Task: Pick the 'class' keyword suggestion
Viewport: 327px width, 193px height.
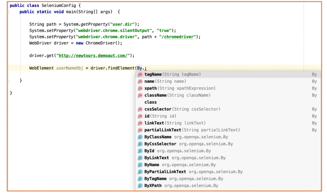Action: (x=228, y=102)
